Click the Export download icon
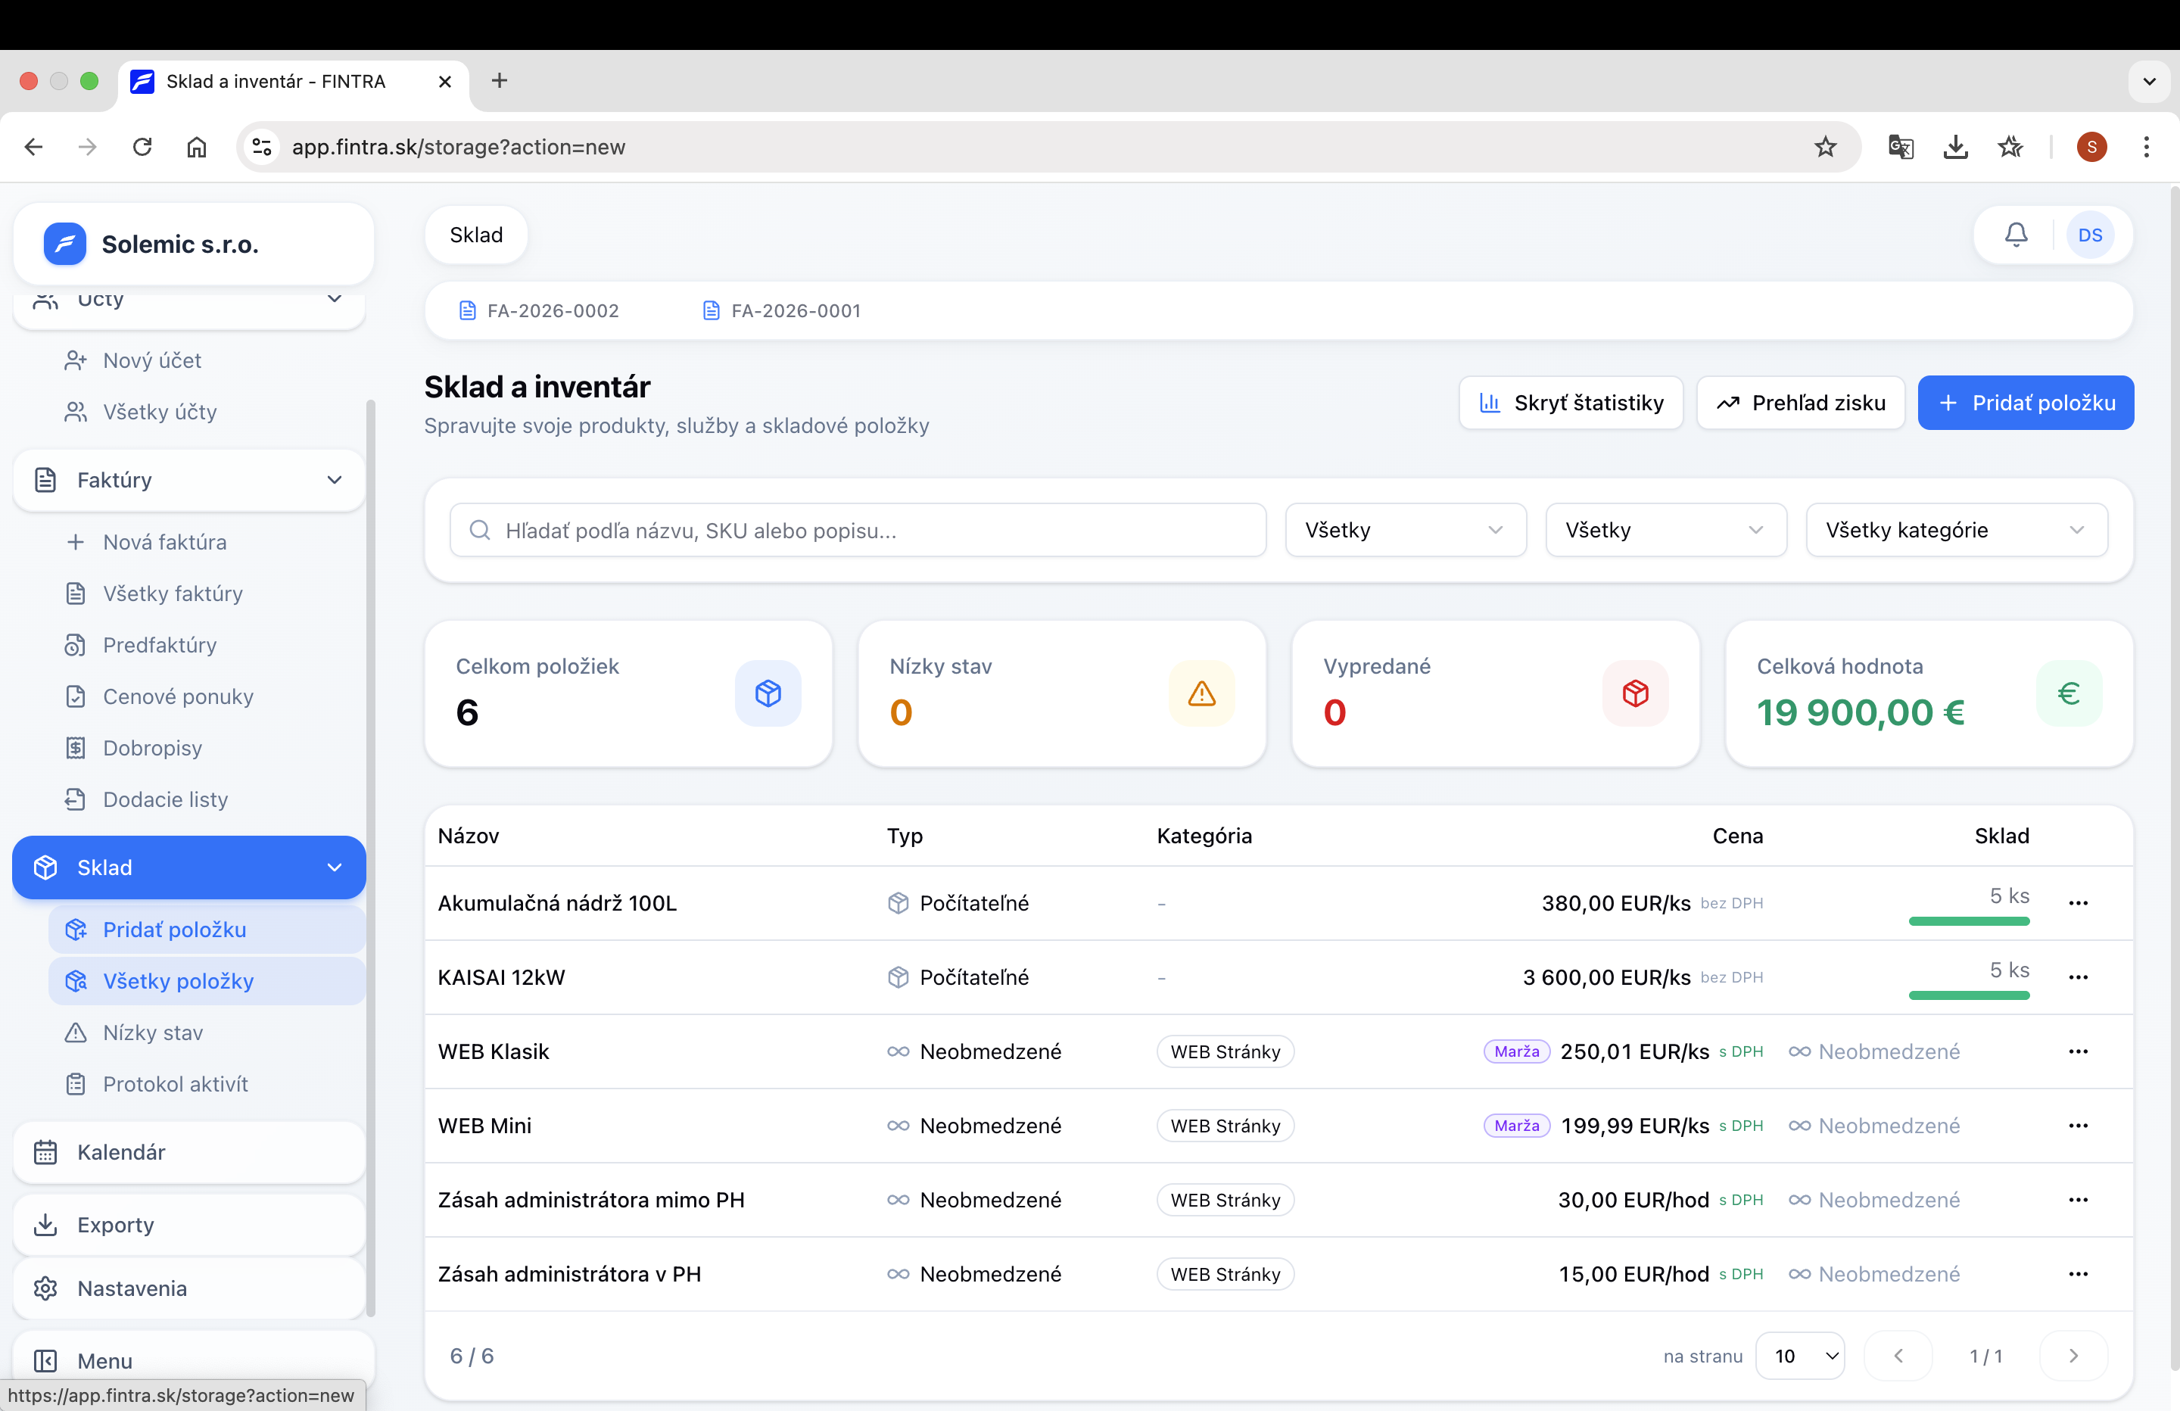The height and width of the screenshot is (1411, 2180). (x=45, y=1225)
